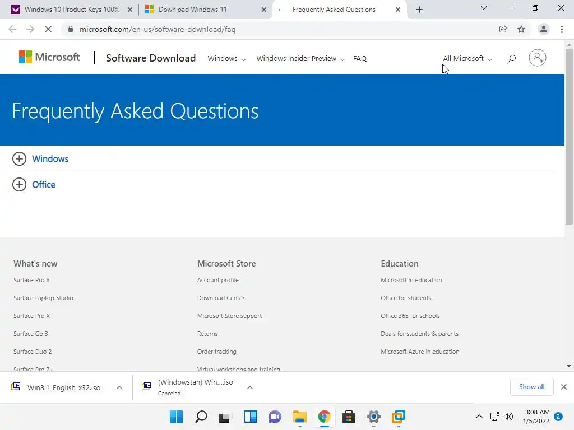Screen dimensions: 574x430
Task: Open Task View on the taskbar
Action: click(x=225, y=417)
